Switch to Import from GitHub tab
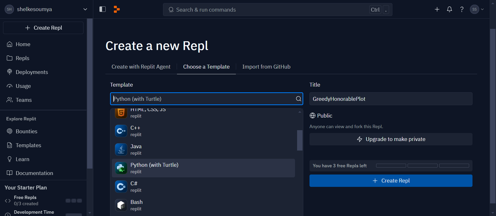 click(266, 67)
